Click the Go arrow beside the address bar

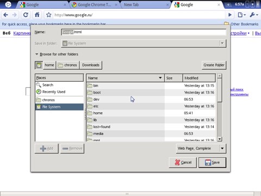pyautogui.click(x=230, y=15)
